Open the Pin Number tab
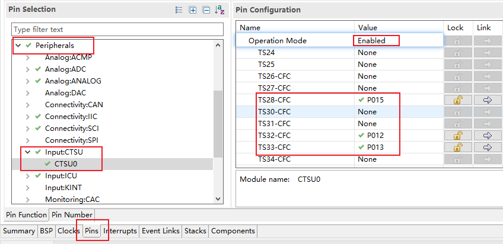Screen dimensions: 503x244 coord(71,214)
